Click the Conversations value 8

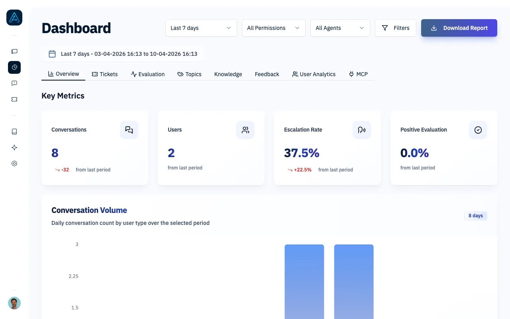[x=55, y=153]
